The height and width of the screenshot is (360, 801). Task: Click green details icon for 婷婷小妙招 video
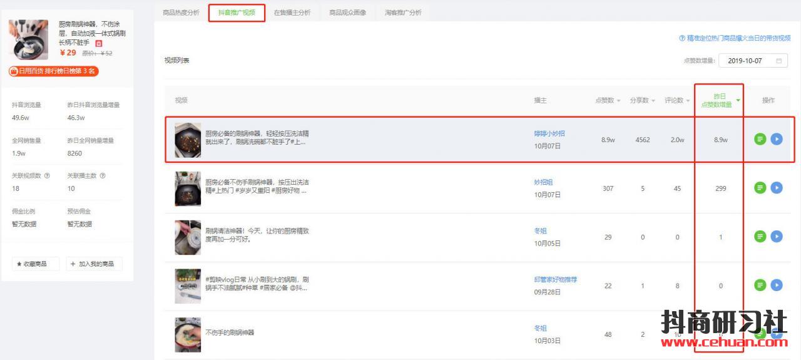pos(760,139)
